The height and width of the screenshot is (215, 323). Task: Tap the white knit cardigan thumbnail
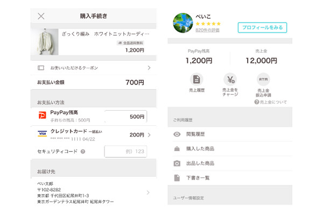[48, 42]
